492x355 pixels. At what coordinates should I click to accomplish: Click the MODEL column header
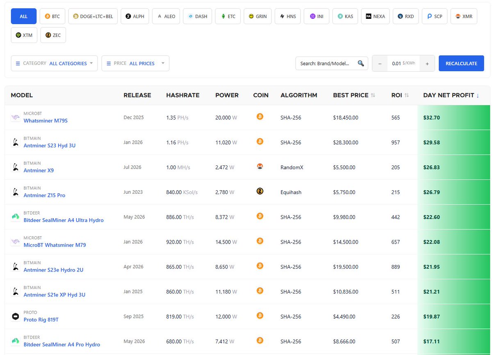pos(22,95)
